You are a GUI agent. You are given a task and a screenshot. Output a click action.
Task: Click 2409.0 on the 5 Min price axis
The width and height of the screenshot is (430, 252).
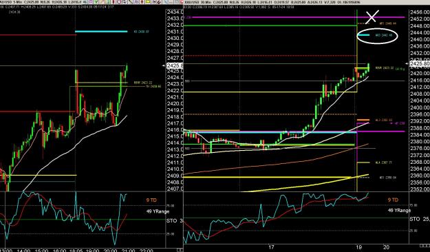pyautogui.click(x=175, y=176)
